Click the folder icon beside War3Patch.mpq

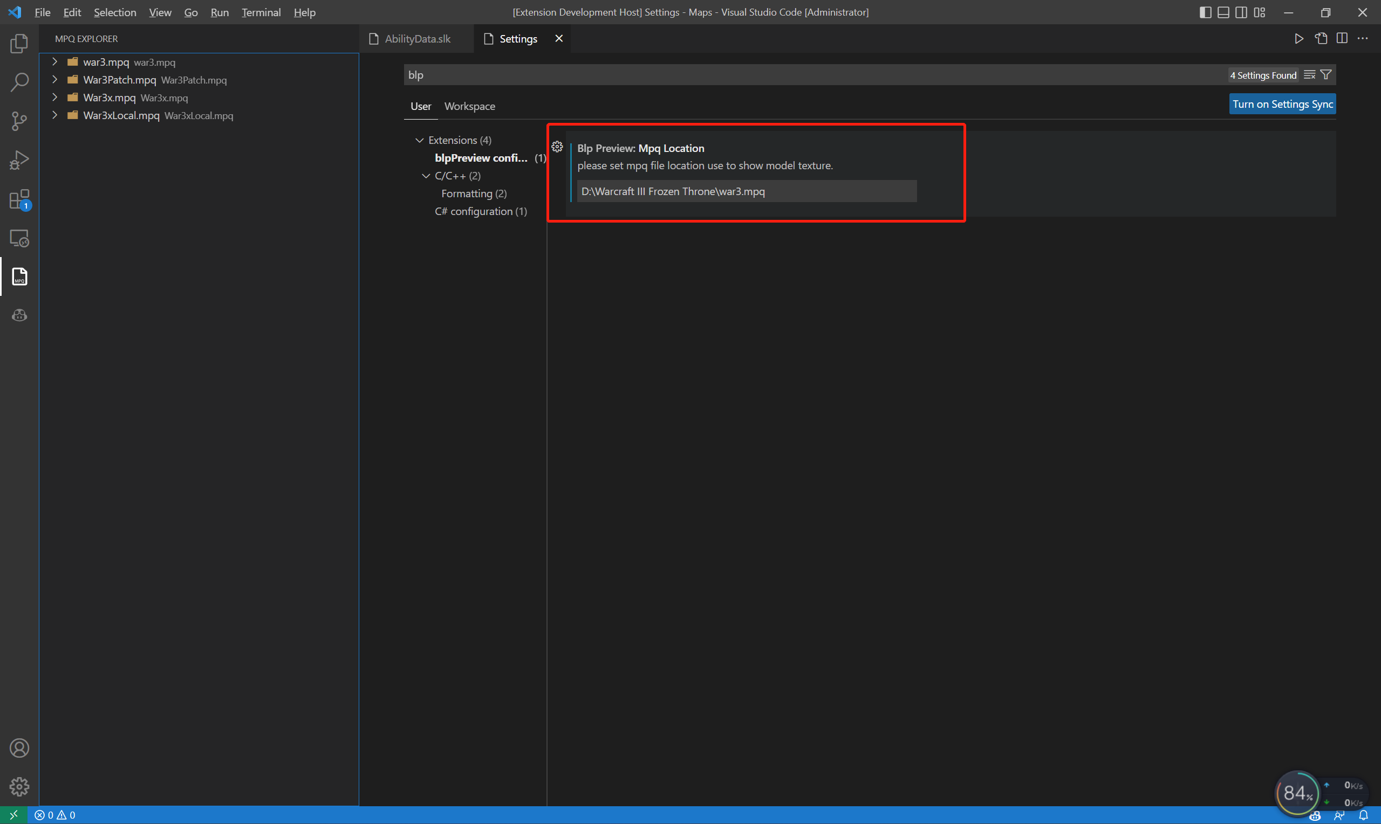73,80
